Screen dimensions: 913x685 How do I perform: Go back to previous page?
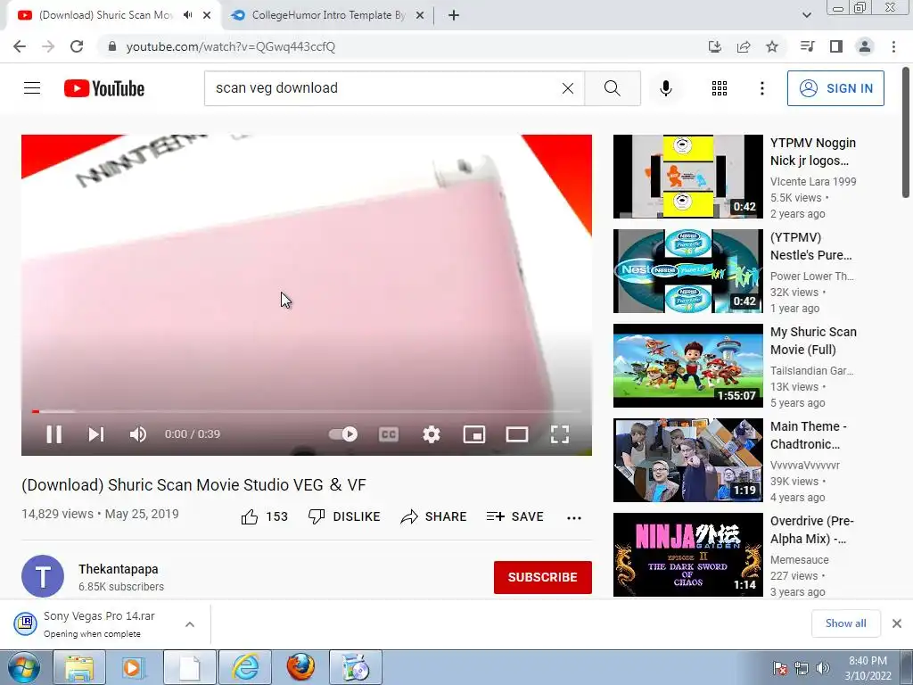[x=20, y=46]
